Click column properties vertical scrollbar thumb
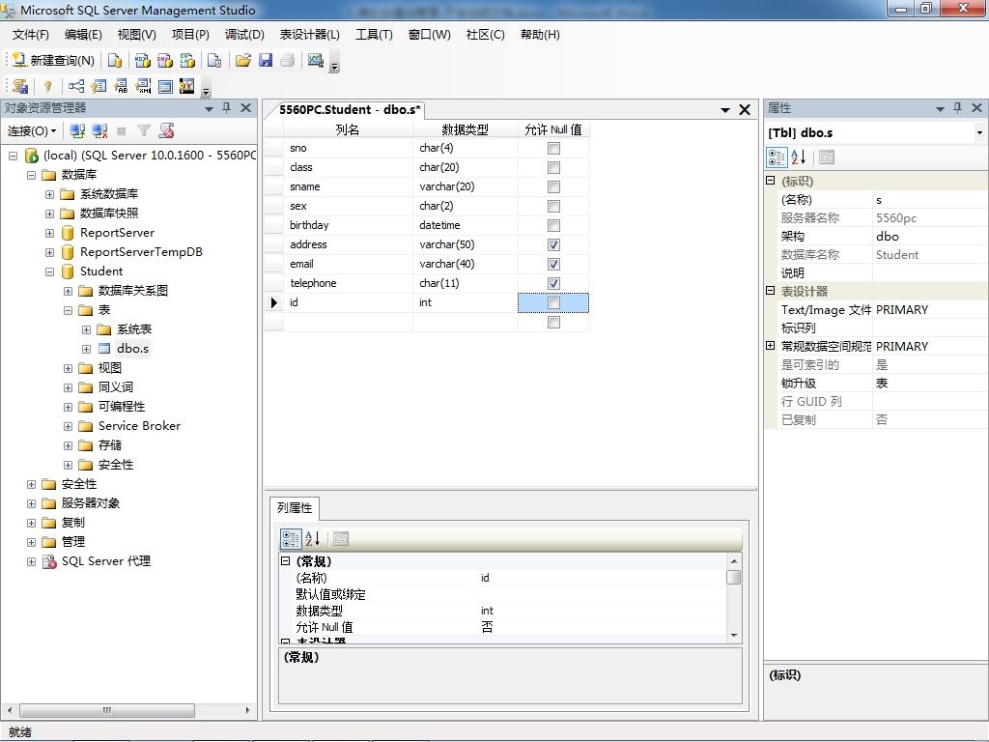989x742 pixels. tap(734, 578)
